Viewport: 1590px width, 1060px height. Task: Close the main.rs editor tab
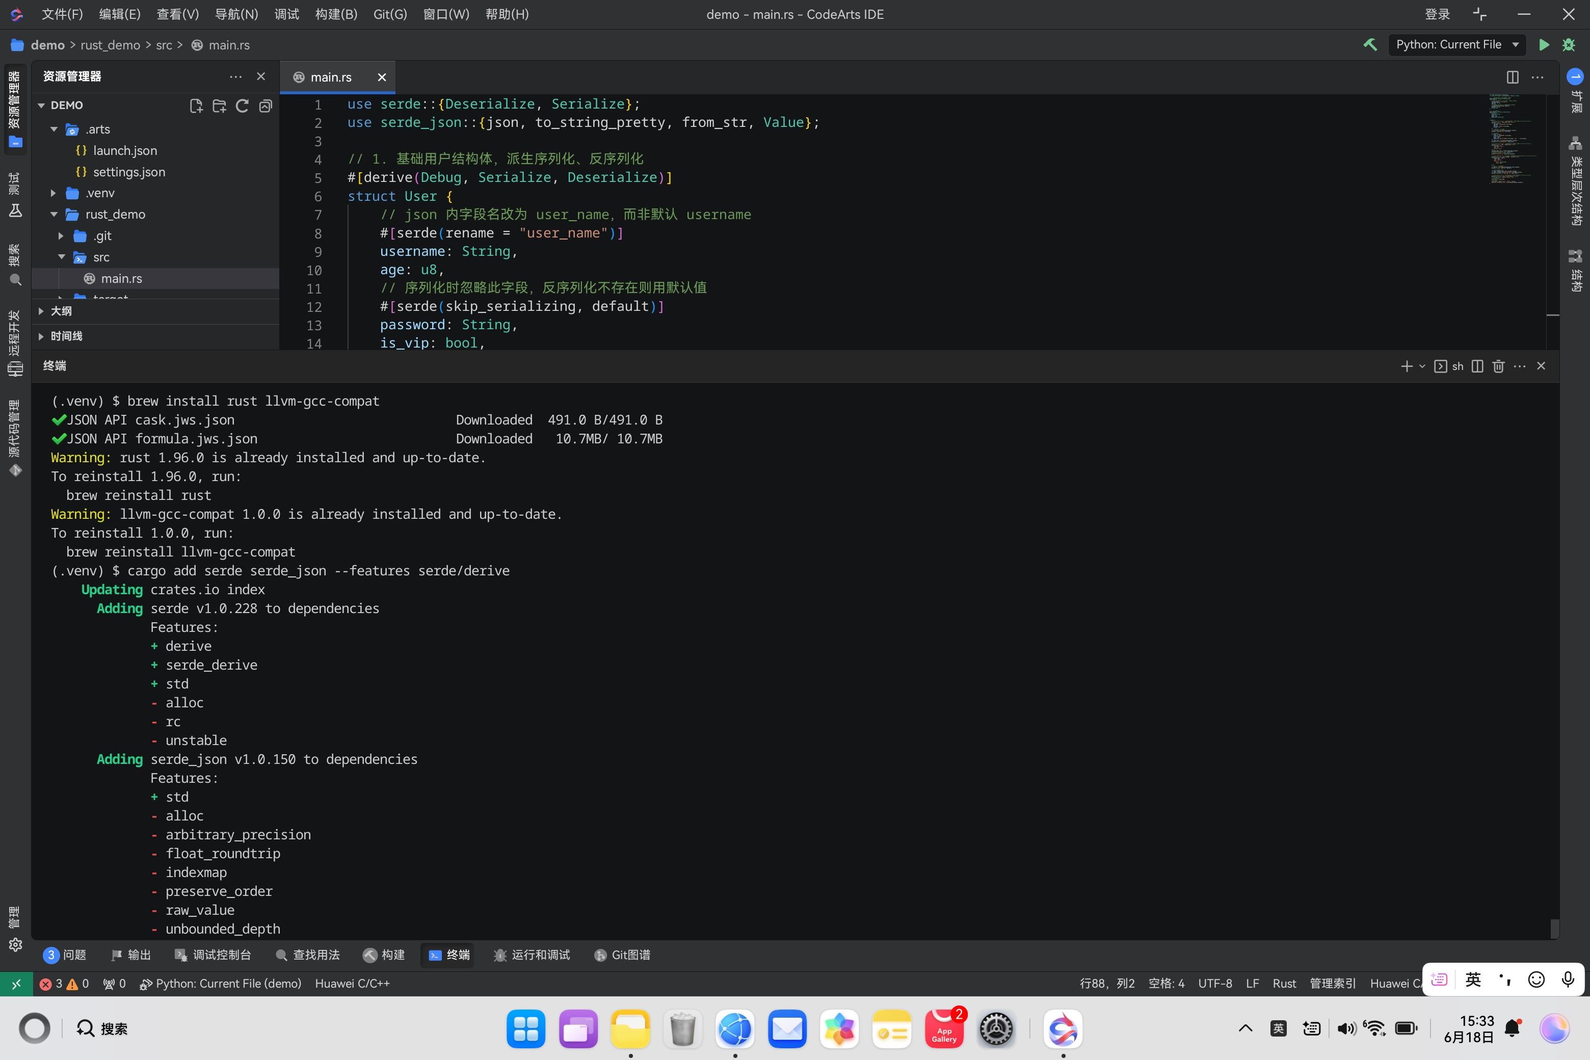pyautogui.click(x=382, y=77)
